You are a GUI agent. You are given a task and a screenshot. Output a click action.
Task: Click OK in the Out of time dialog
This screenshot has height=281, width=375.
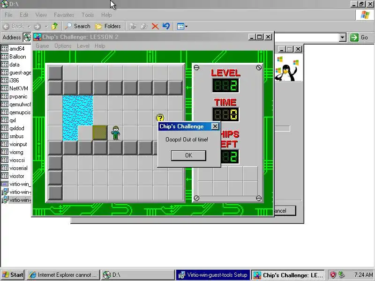pos(188,155)
